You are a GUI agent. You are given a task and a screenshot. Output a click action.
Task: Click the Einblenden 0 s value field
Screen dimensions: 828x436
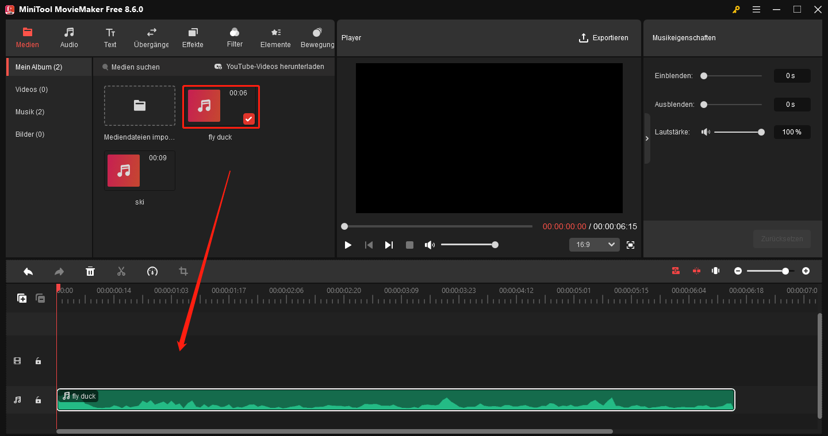pyautogui.click(x=792, y=76)
